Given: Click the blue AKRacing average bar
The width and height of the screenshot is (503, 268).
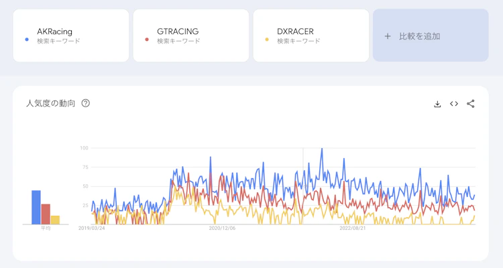Looking at the screenshot, I should pos(36,207).
